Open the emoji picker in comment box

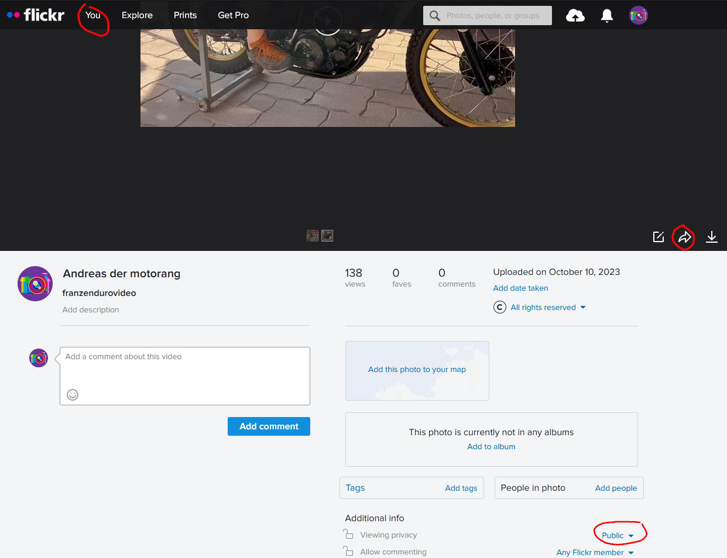coord(73,395)
